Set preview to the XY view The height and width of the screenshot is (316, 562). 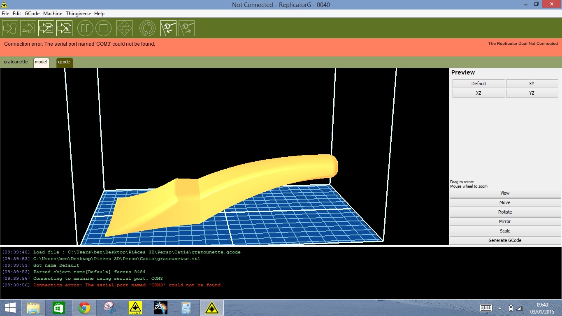(x=532, y=84)
